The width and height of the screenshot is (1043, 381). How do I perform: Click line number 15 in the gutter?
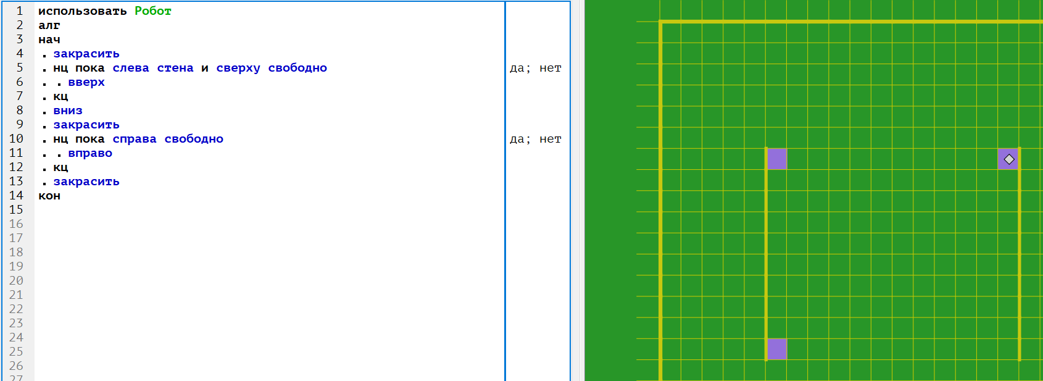[16, 210]
